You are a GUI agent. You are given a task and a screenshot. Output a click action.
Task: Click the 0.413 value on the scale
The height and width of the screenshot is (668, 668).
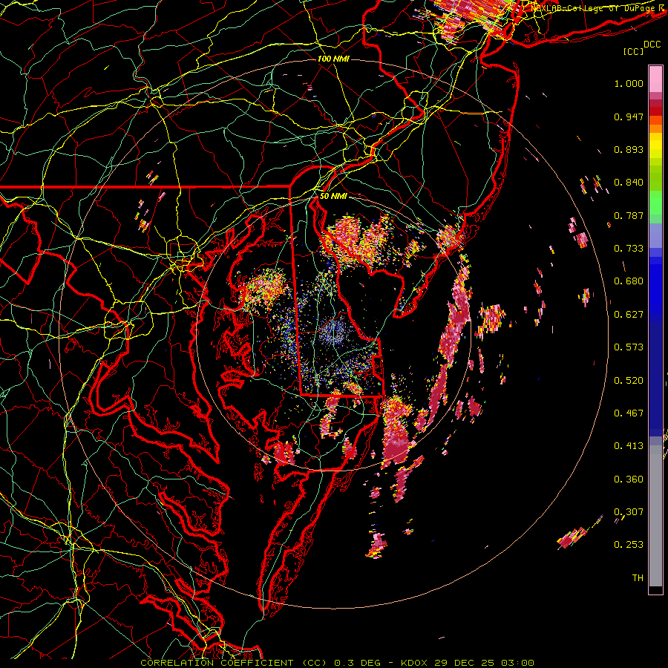tap(629, 446)
